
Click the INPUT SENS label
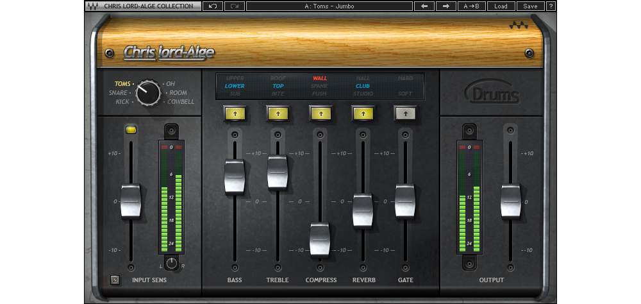tap(149, 280)
